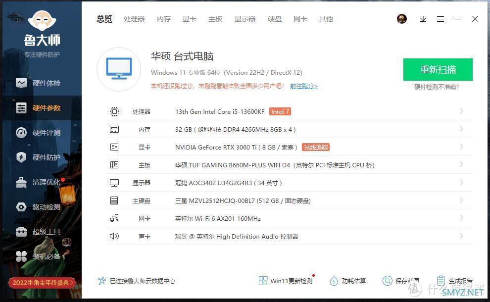Click the cloud data center connection icon

(x=102, y=281)
